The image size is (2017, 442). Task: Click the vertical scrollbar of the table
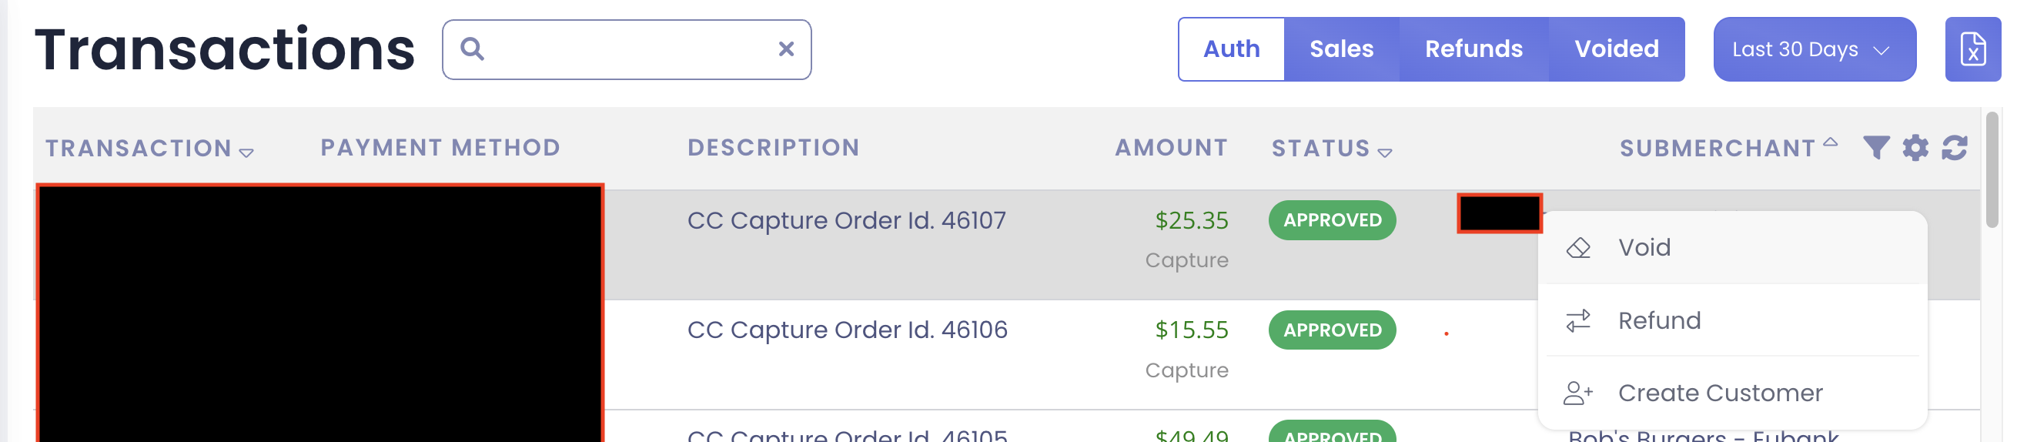click(1992, 170)
